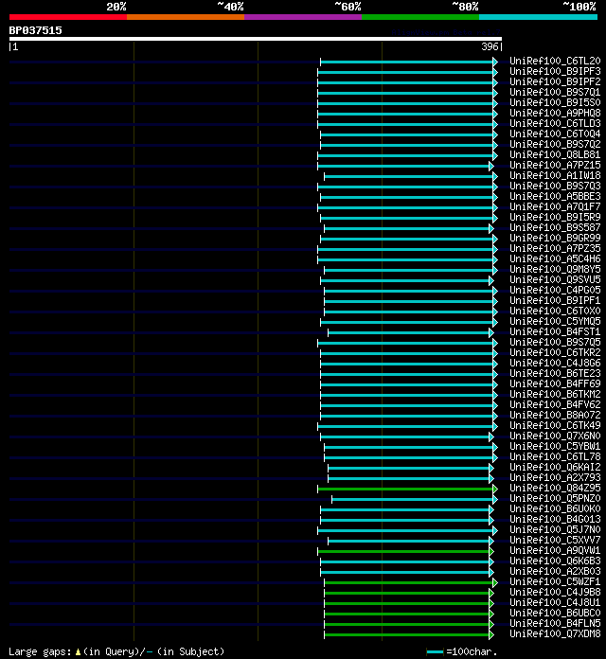606x659 pixels.
Task: Click the '=100char.' scale legend
Action: coord(462,651)
